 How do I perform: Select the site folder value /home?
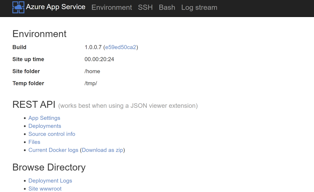pyautogui.click(x=92, y=71)
